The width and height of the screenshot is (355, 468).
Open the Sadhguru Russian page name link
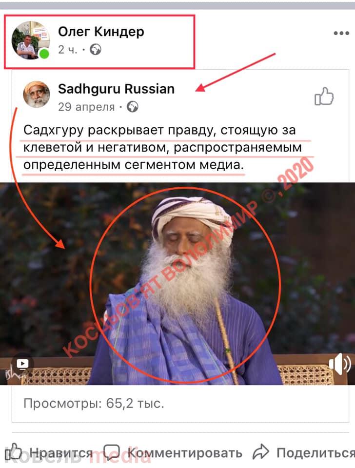coord(116,89)
